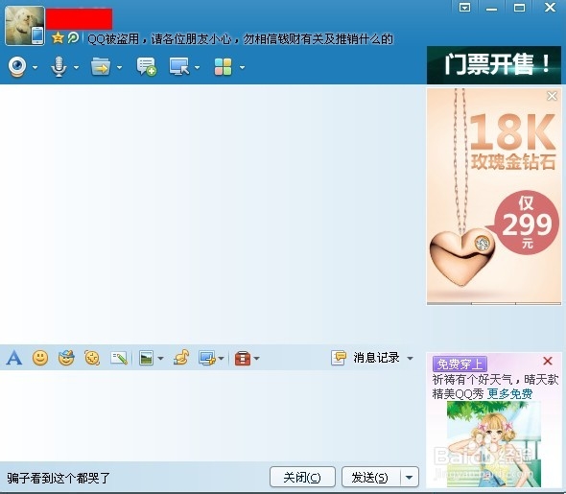The image size is (566, 494).
Task: Open the smiley emoticon picker
Action: point(40,358)
